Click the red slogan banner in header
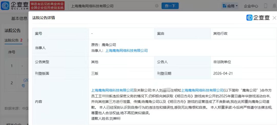This screenshot has width=277, height=125. coord(47,6)
